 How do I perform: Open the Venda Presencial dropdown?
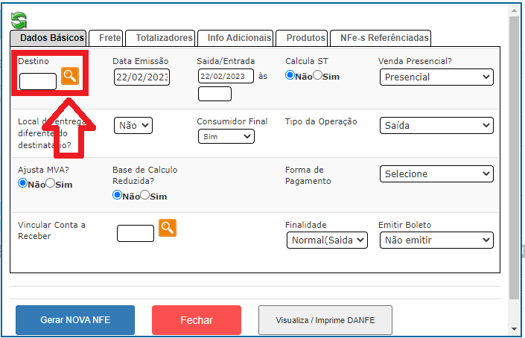[436, 77]
